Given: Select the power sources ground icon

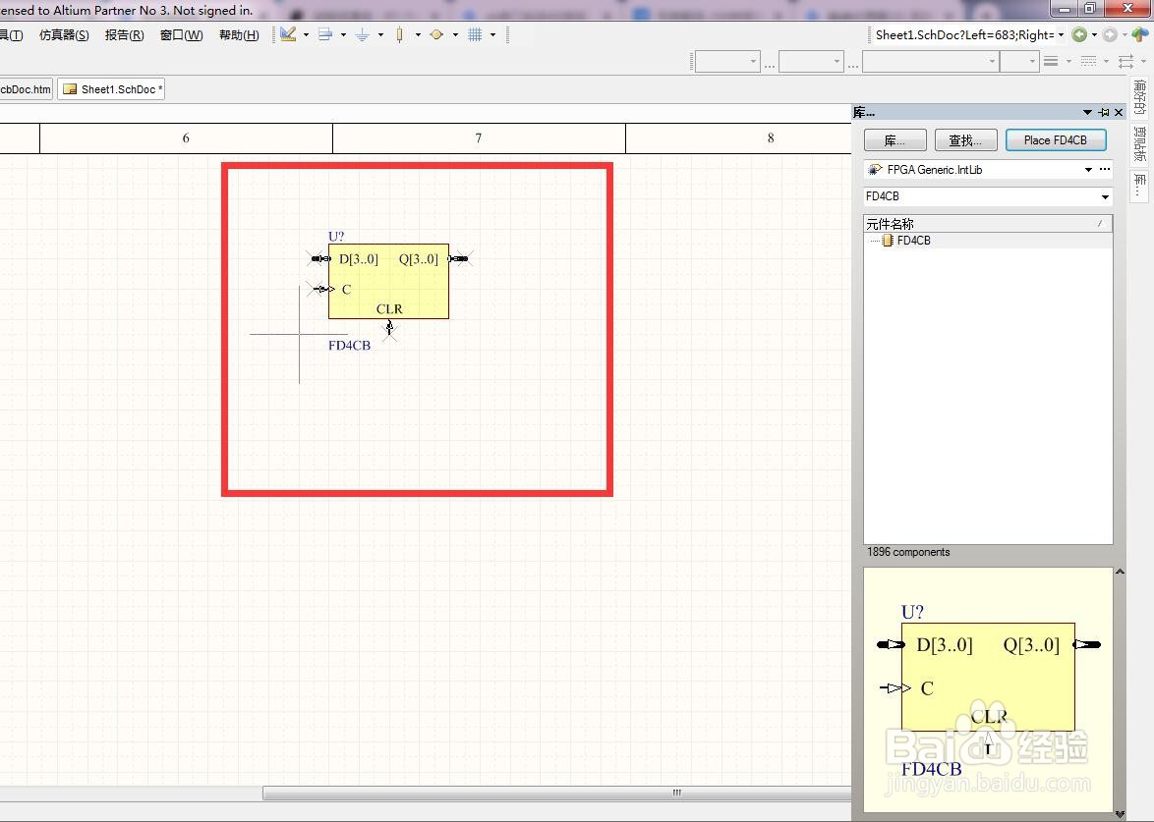Looking at the screenshot, I should 362,34.
